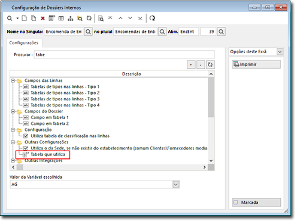This screenshot has width=297, height=223.
Task: Click the Abrv. field containing EncEnt
Action: [x=189, y=32]
